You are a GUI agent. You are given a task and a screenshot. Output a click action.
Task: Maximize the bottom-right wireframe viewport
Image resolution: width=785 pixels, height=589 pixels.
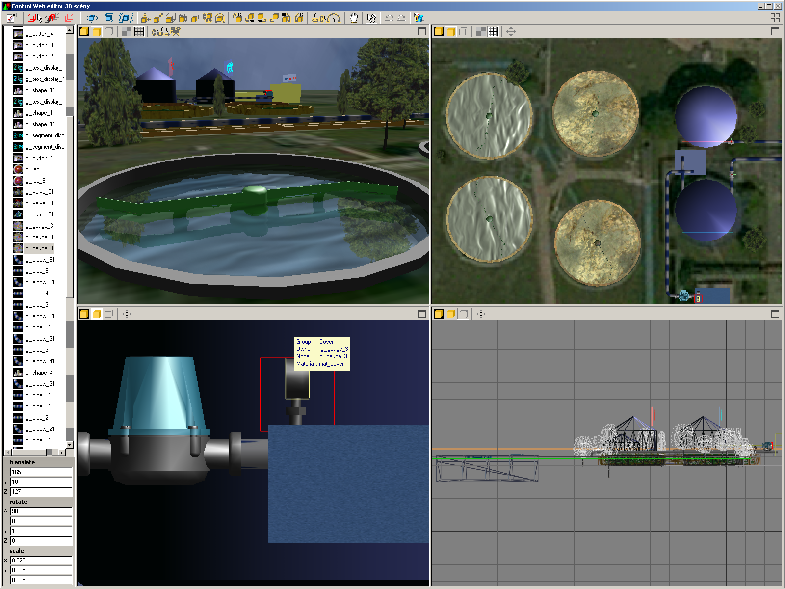click(775, 314)
